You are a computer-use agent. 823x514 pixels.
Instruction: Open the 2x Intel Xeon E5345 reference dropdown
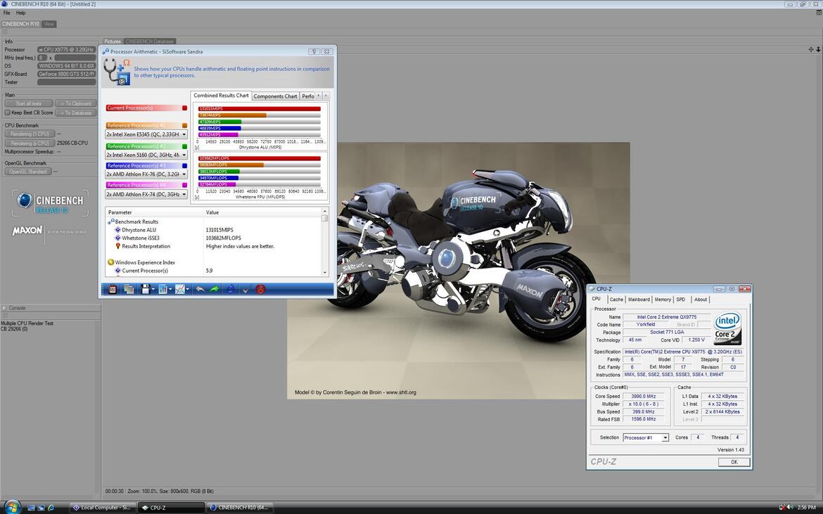(184, 135)
